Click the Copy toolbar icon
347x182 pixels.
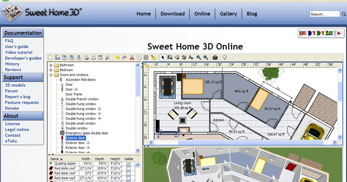139,58
